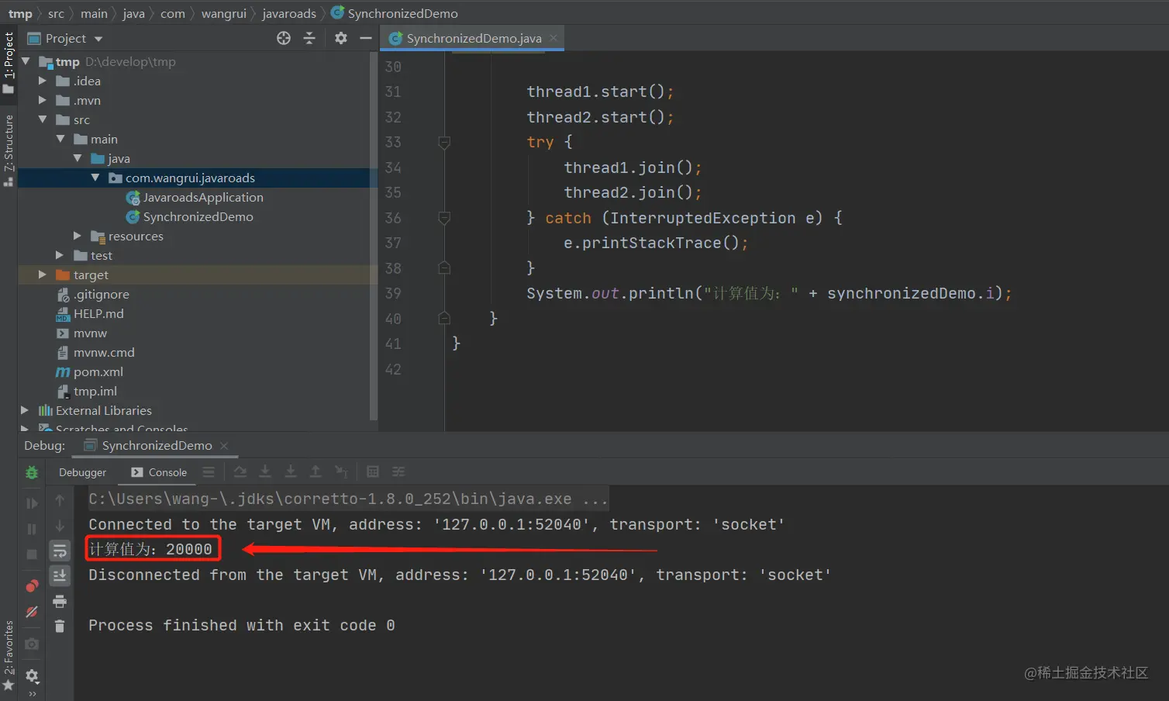Clear console with the trash icon
The height and width of the screenshot is (701, 1169).
60,626
